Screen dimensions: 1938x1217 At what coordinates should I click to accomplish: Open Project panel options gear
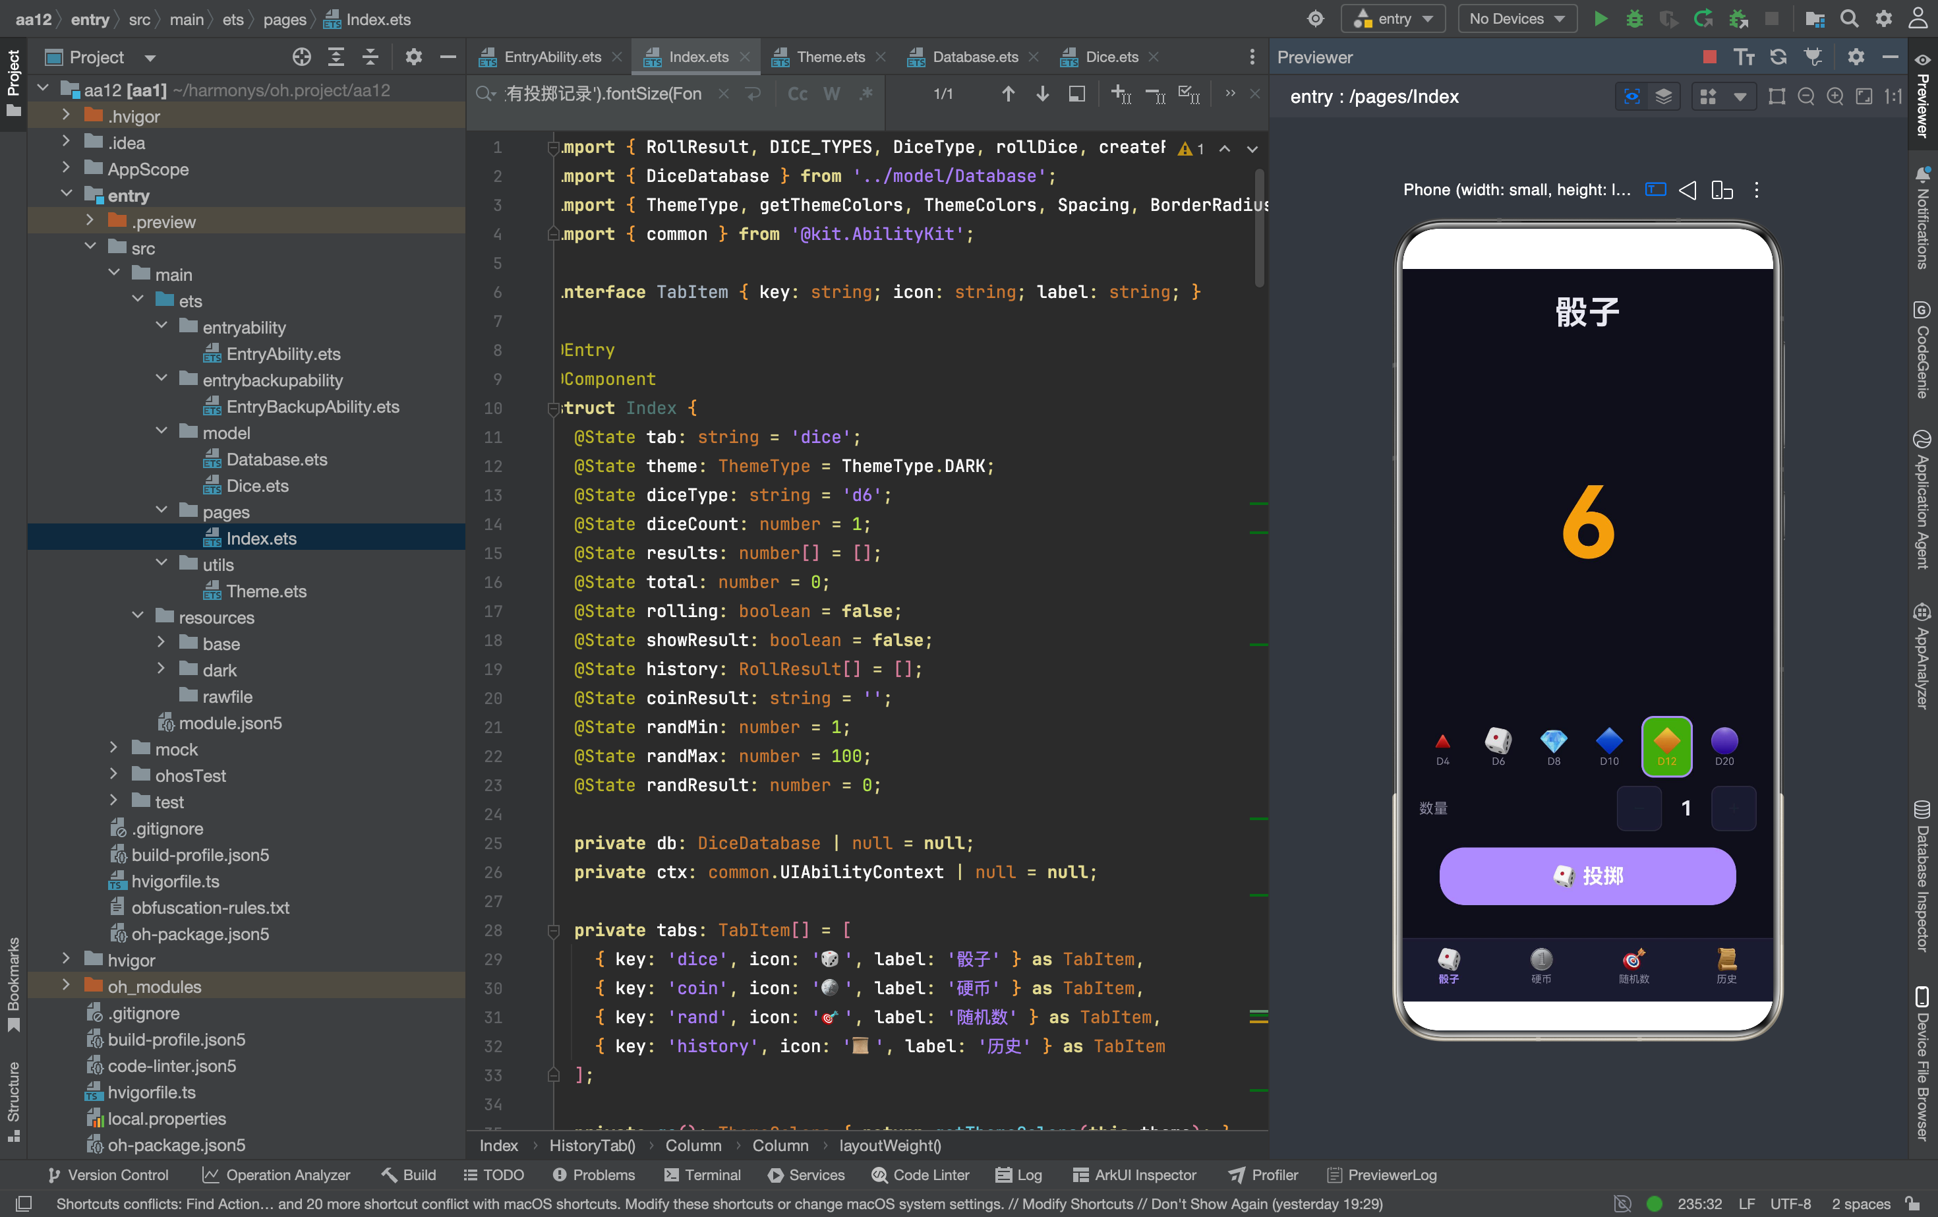click(414, 57)
